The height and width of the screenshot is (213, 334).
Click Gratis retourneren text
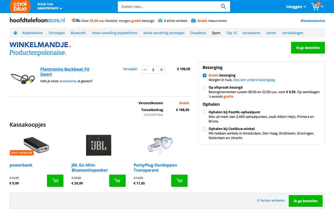[212, 21]
